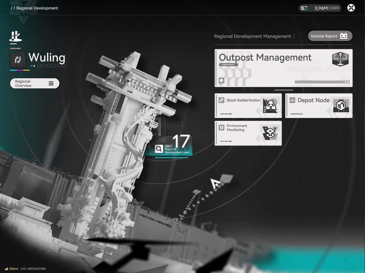This screenshot has width=365, height=273.
Task: Click the Outpost Management hexagon emblem
Action: [x=340, y=59]
